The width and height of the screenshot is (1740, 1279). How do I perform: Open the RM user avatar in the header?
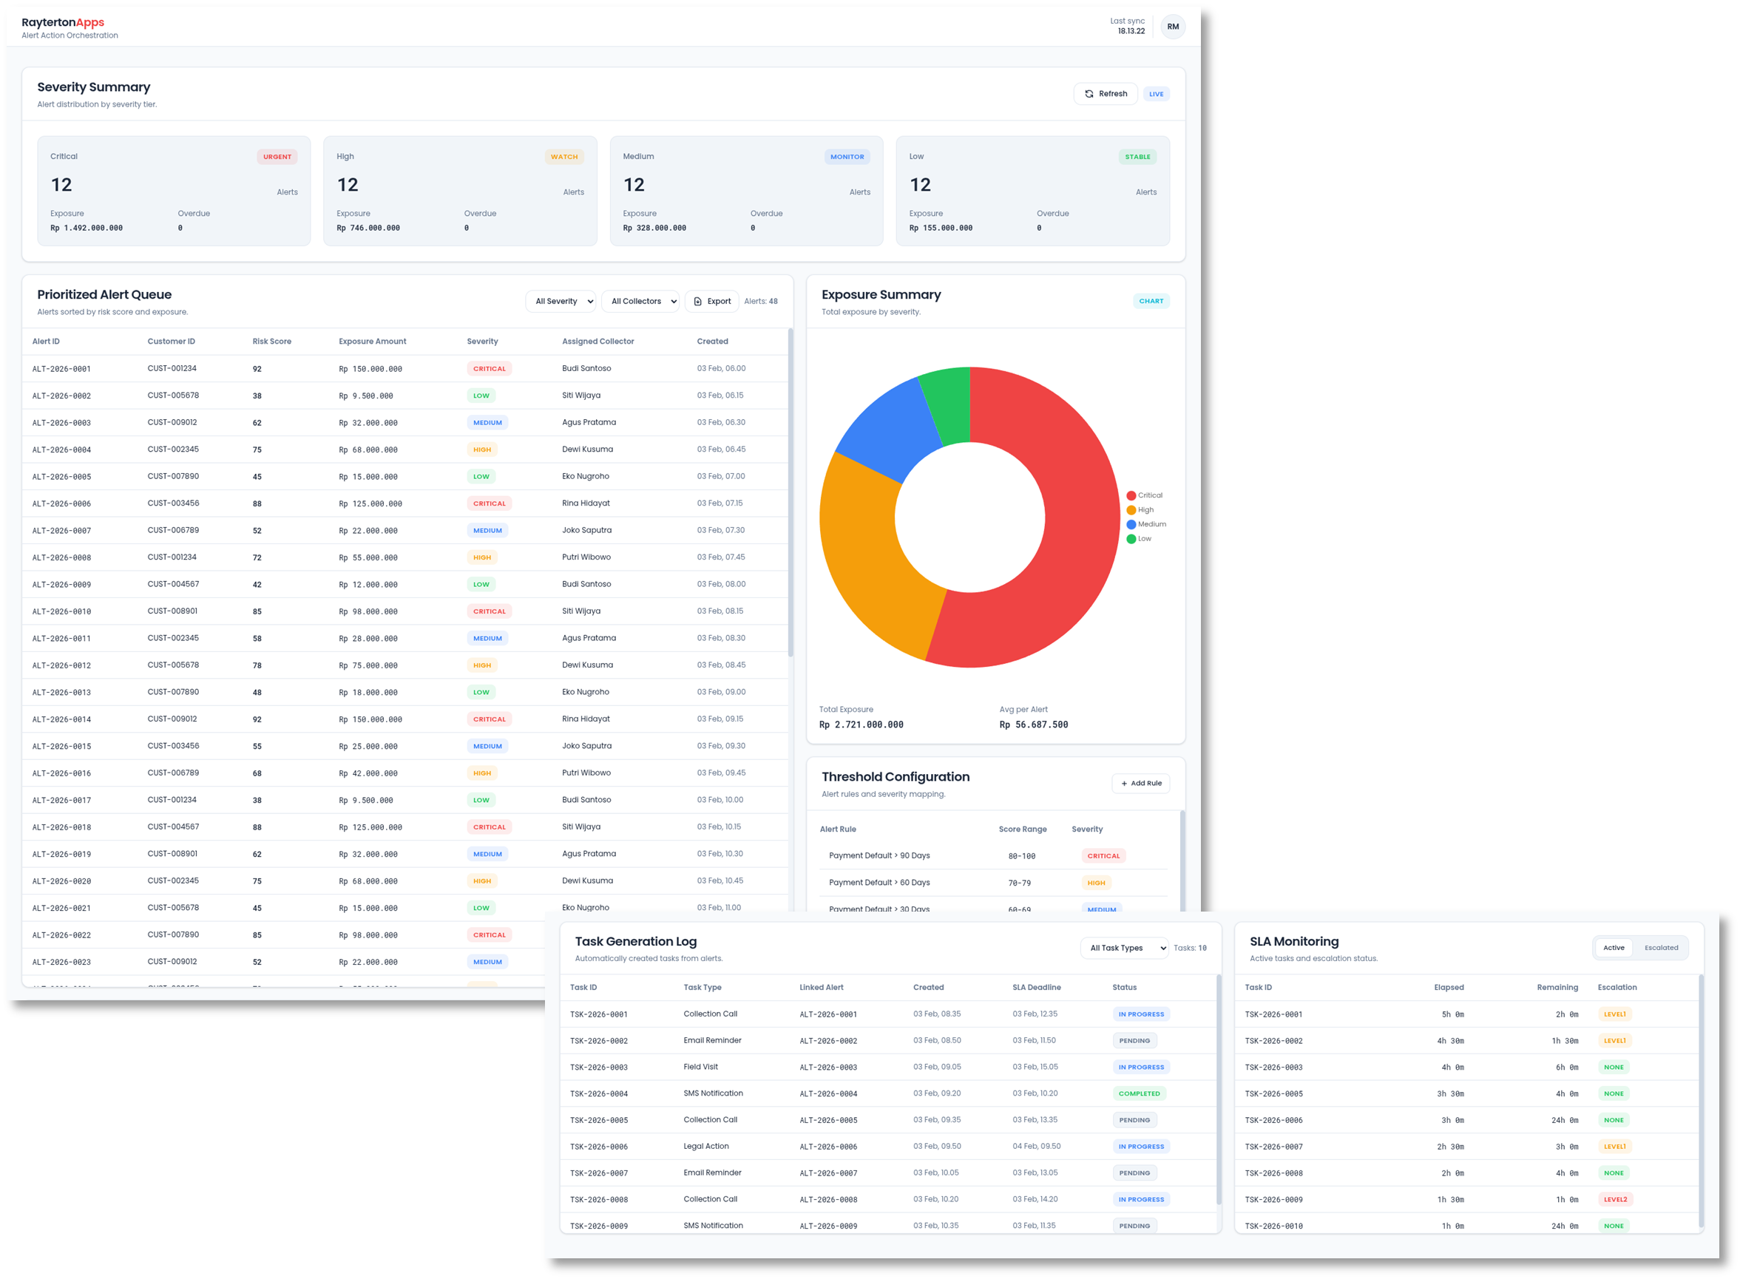[x=1173, y=26]
